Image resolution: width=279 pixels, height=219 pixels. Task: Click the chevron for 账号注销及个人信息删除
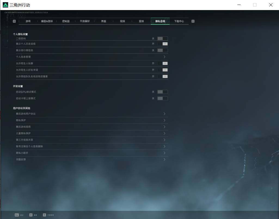pos(164,146)
